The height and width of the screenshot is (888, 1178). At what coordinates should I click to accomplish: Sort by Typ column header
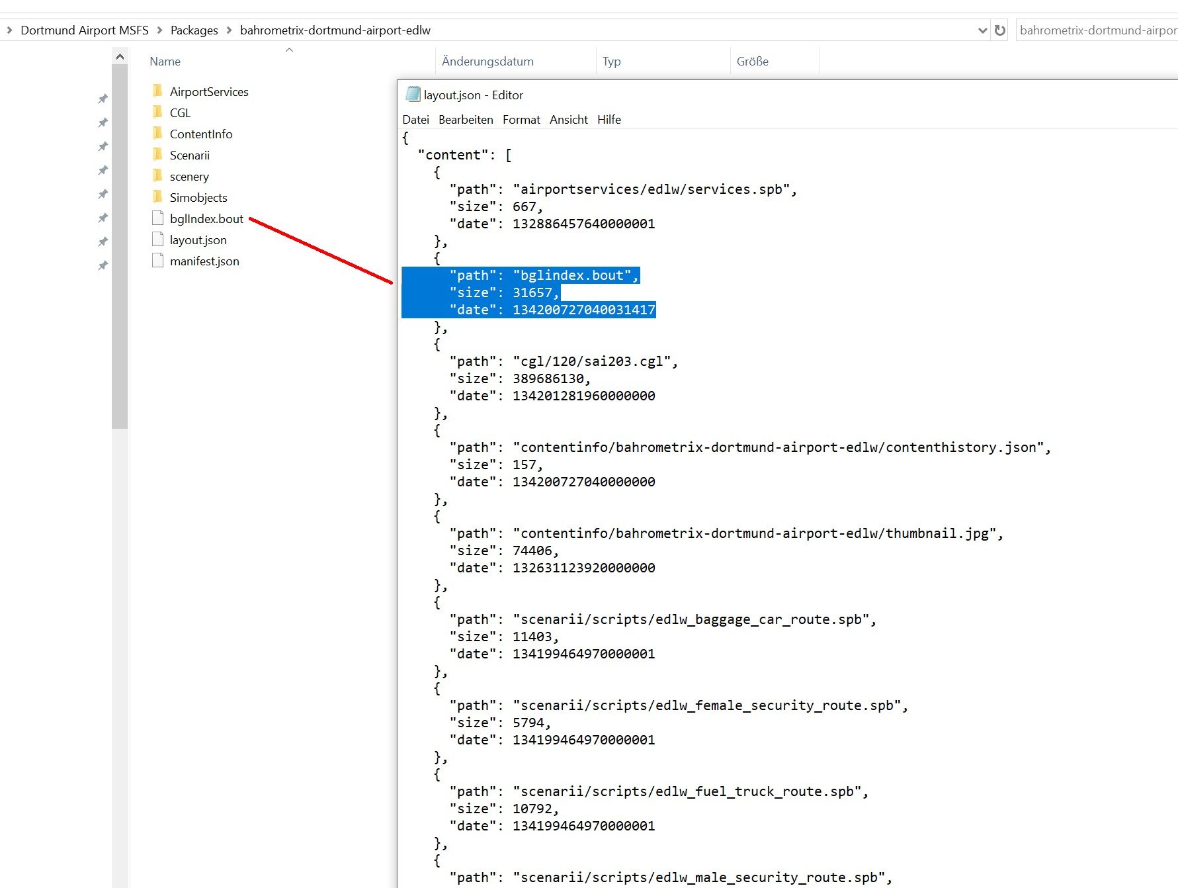(611, 62)
